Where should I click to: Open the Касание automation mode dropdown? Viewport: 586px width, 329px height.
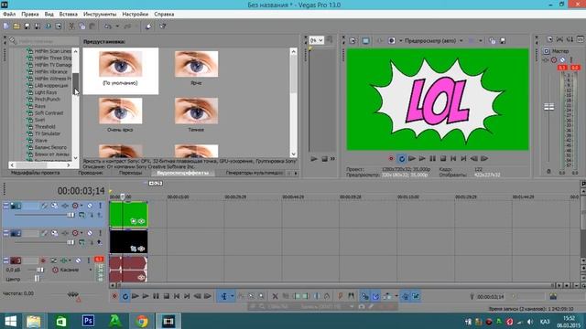[91, 270]
